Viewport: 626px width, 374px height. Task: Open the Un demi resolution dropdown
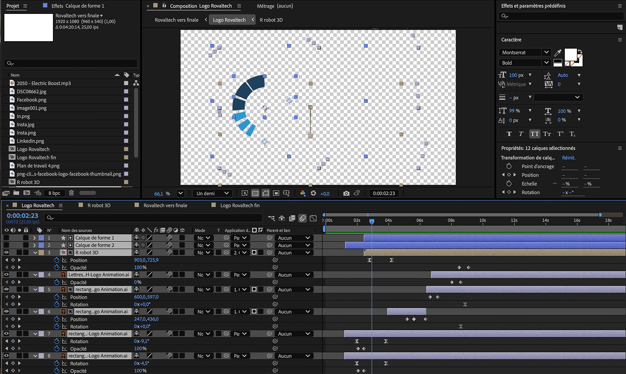pyautogui.click(x=212, y=194)
